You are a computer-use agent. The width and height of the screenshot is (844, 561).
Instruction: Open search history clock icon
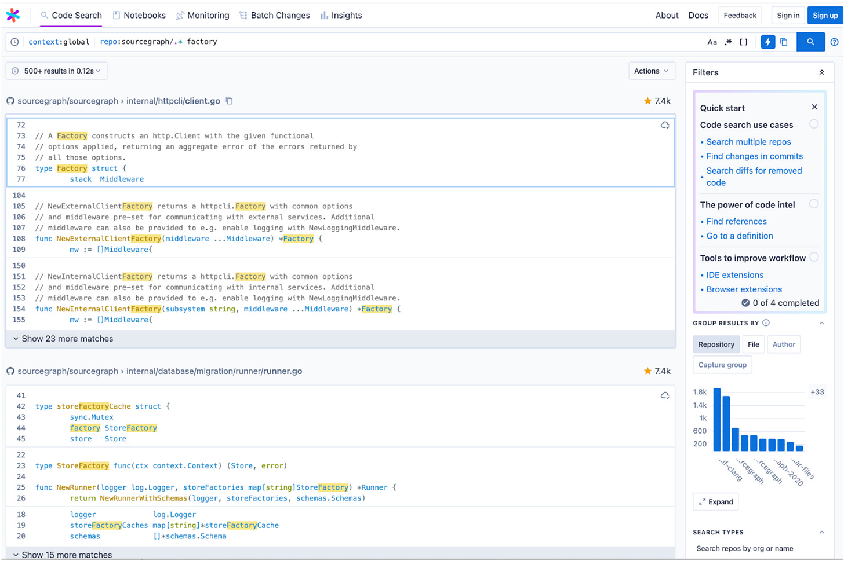[14, 41]
